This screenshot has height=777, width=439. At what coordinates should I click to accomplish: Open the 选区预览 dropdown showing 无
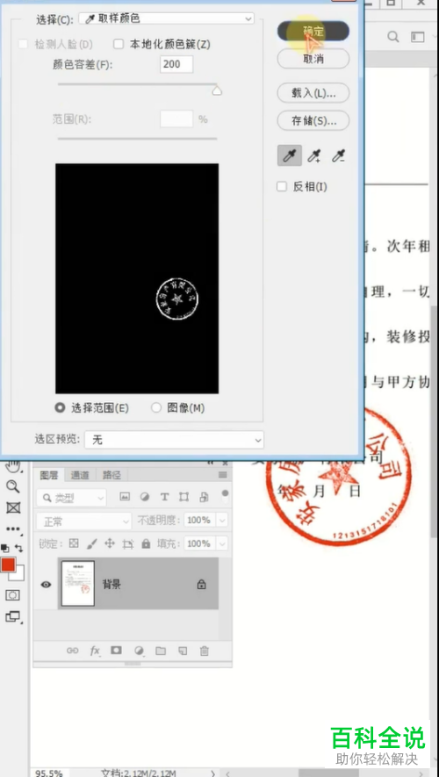174,440
